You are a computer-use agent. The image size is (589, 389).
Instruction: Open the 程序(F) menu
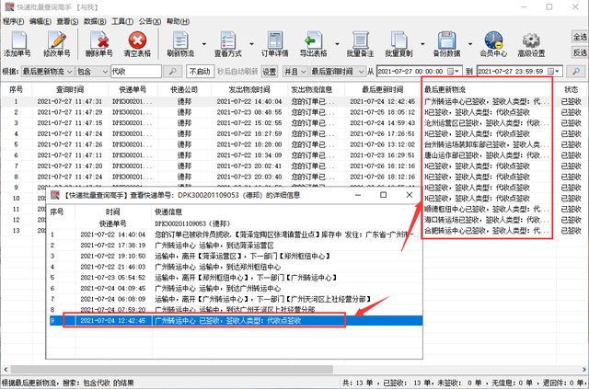[14, 21]
